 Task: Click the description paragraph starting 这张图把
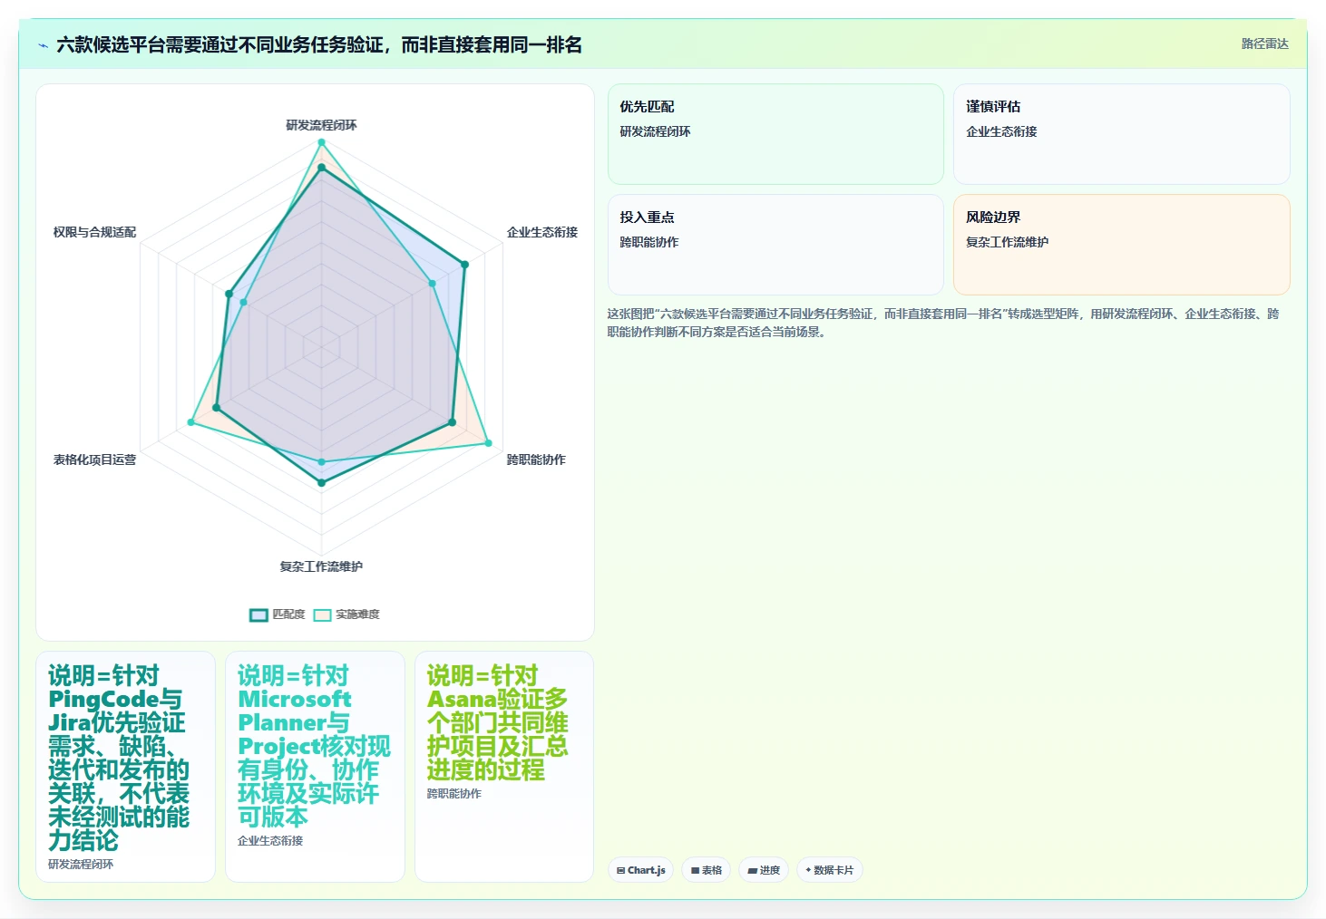pos(943,323)
